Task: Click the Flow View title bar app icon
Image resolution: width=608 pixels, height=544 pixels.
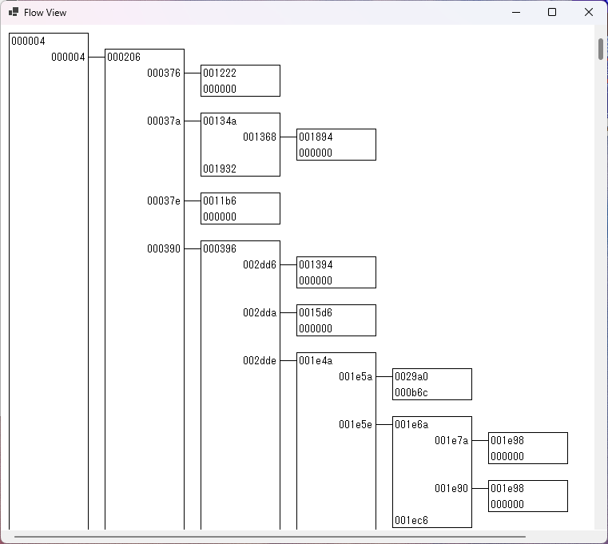Action: point(14,13)
